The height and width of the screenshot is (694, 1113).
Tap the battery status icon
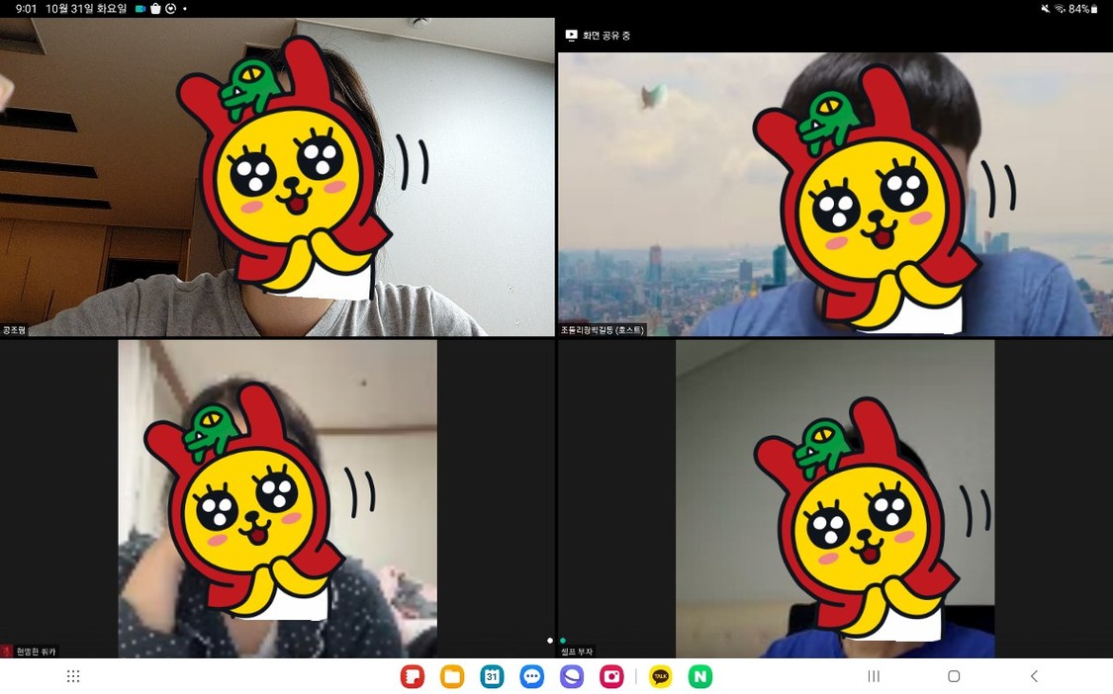pyautogui.click(x=1094, y=9)
